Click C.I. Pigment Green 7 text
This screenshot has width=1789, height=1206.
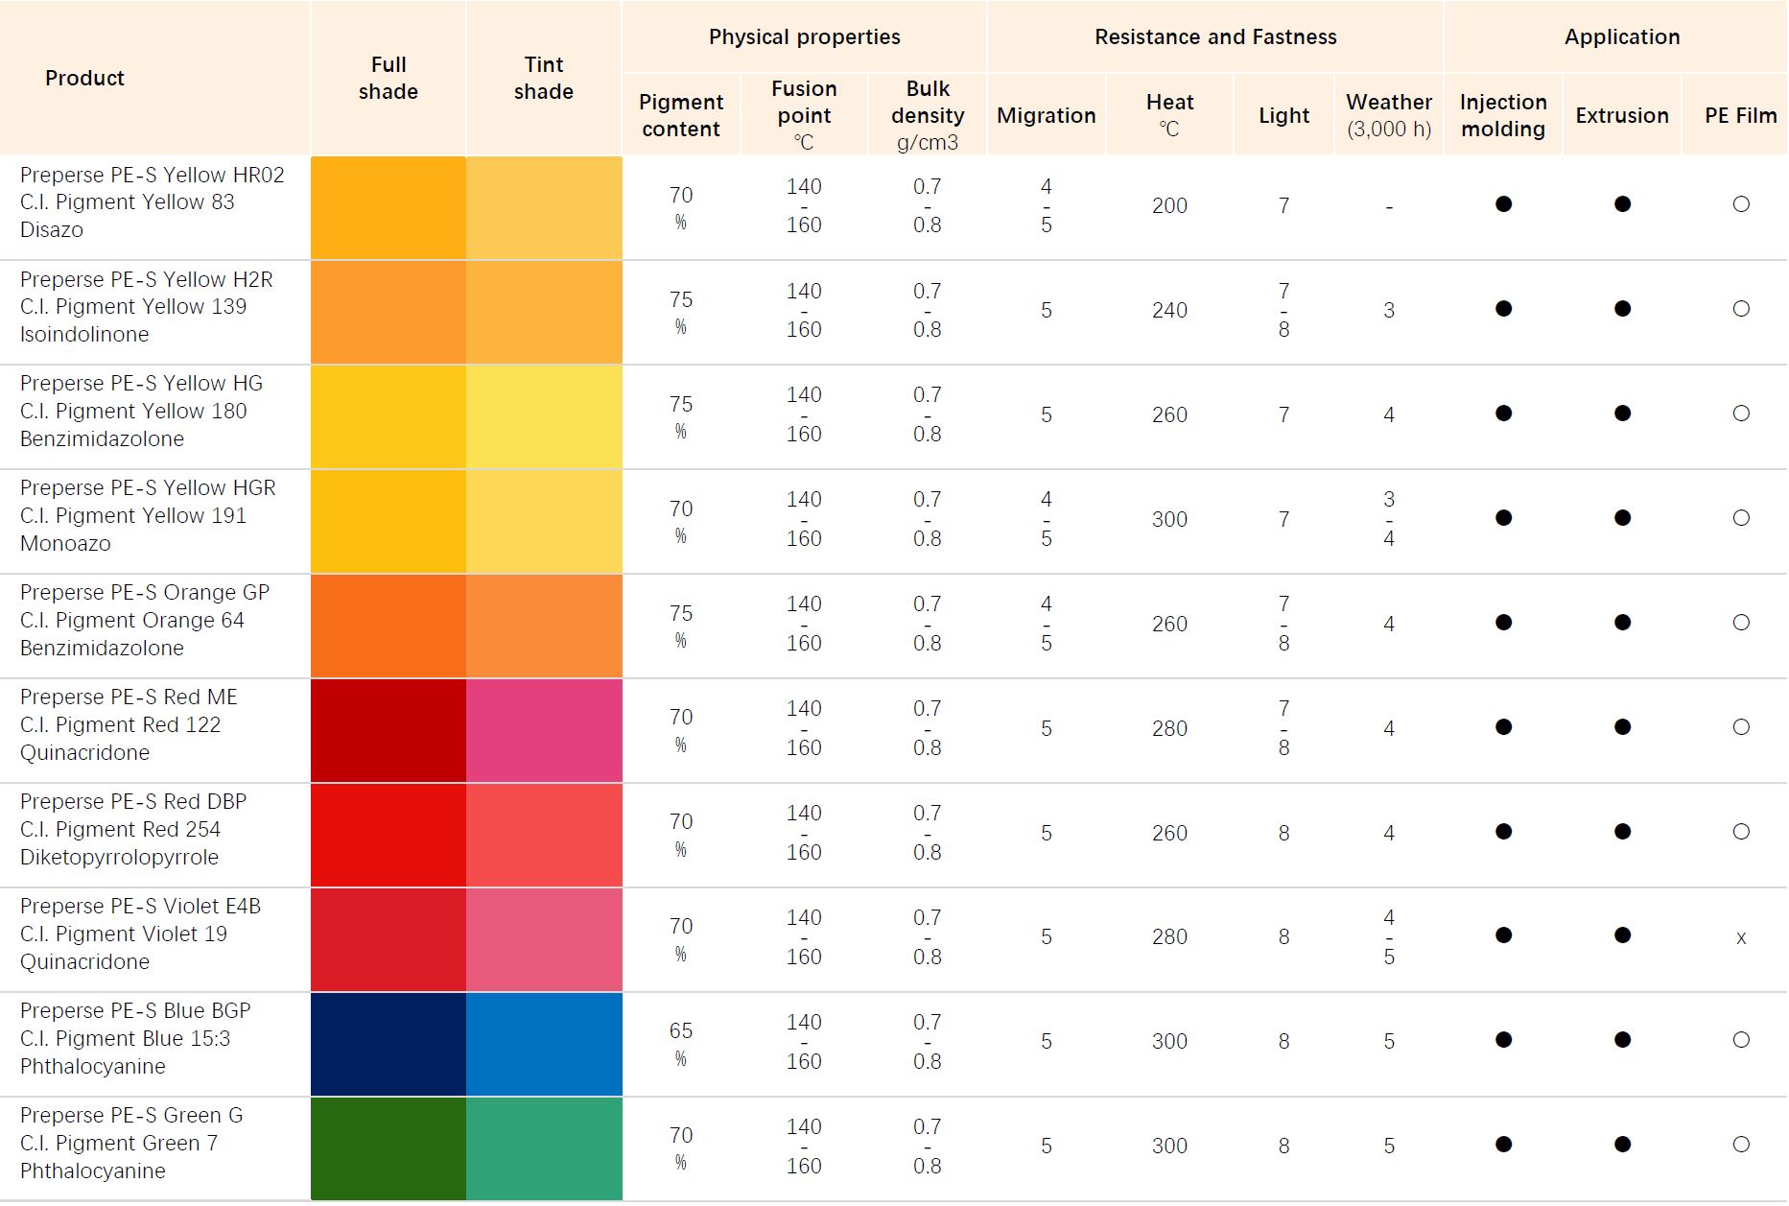119,1143
